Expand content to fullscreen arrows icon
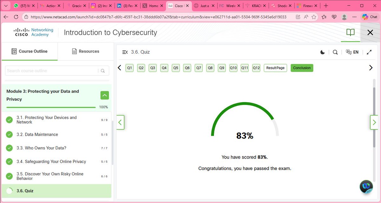 (x=369, y=52)
